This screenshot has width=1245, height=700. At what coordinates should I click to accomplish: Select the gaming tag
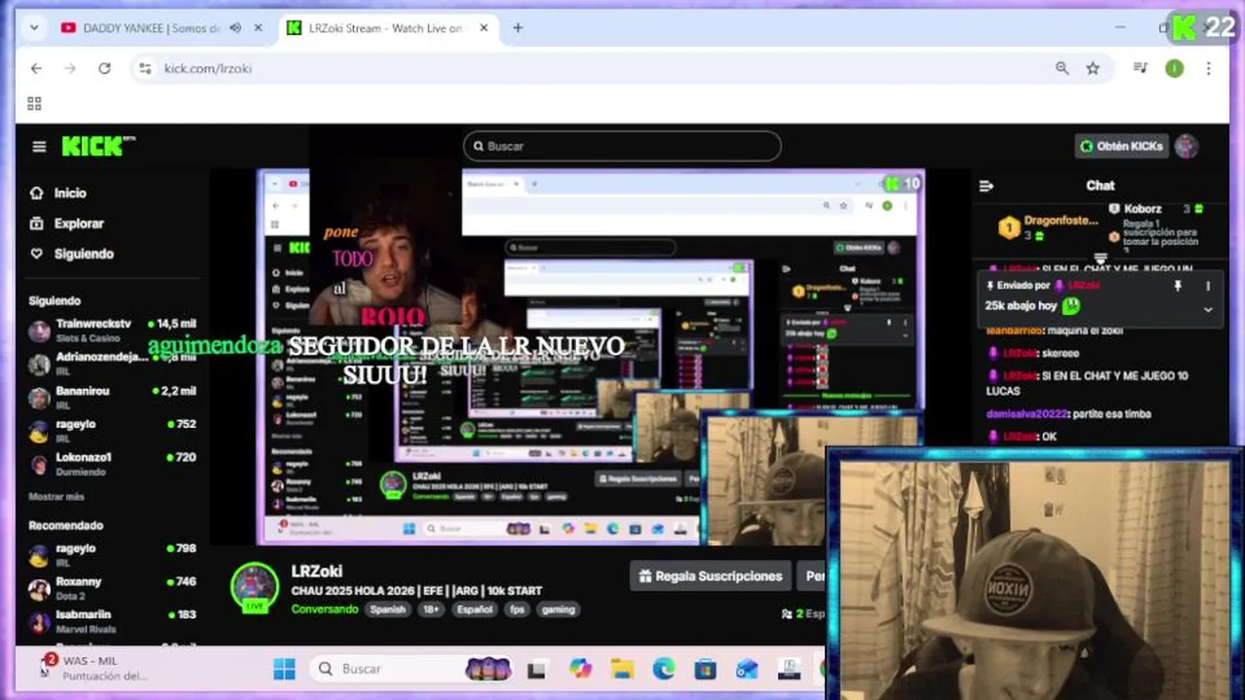tap(558, 610)
